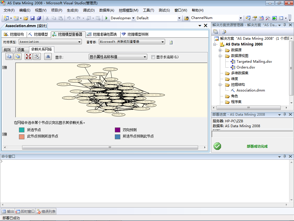Open the 命令窗口 window position dropdown arrow
The width and height of the screenshot is (294, 221).
(x=279, y=157)
